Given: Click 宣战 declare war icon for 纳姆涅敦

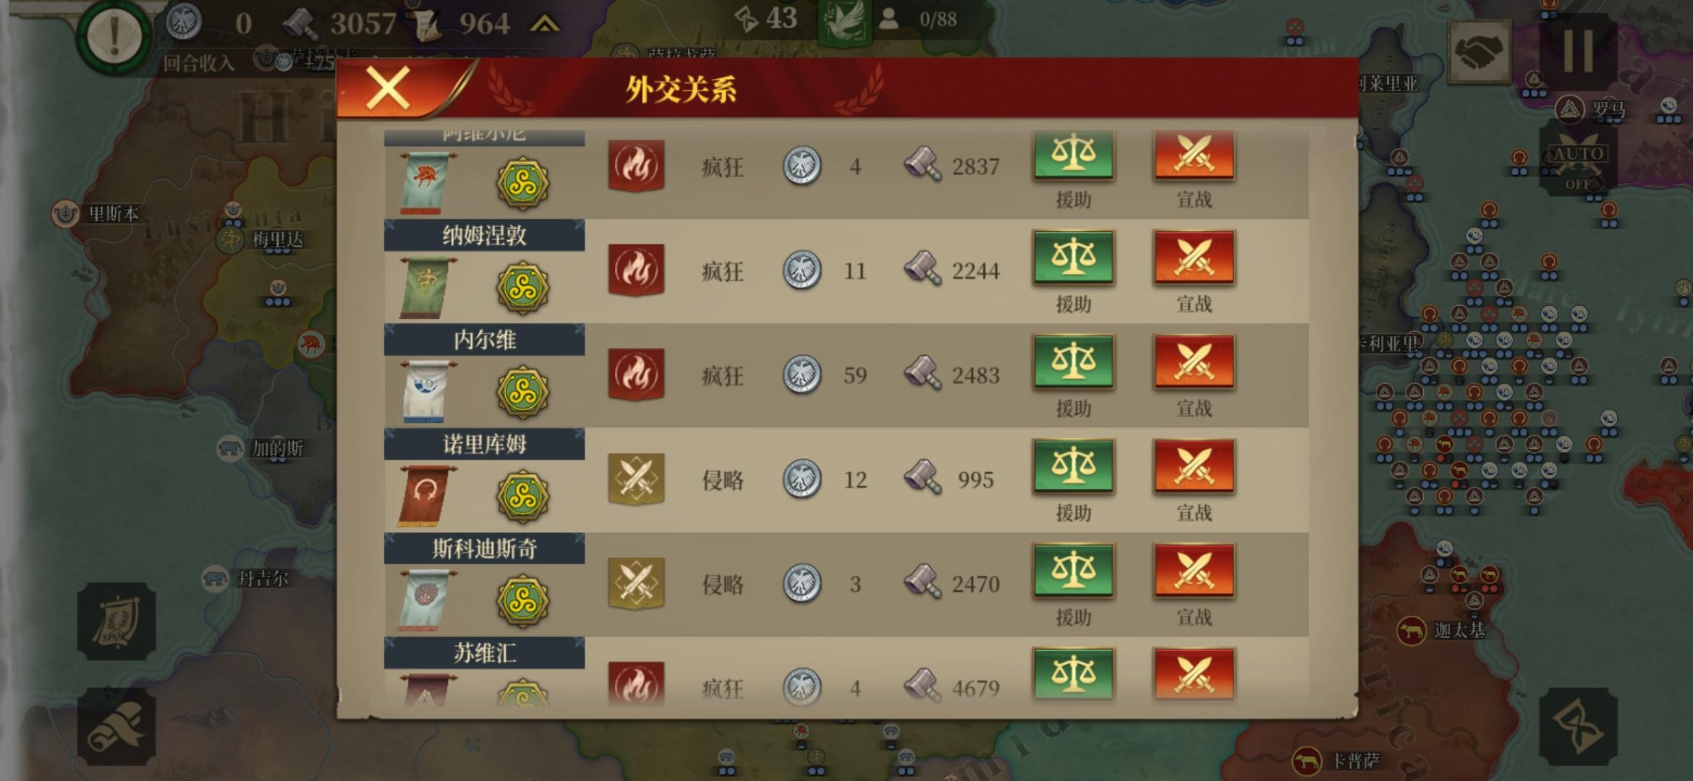Looking at the screenshot, I should click(1194, 257).
